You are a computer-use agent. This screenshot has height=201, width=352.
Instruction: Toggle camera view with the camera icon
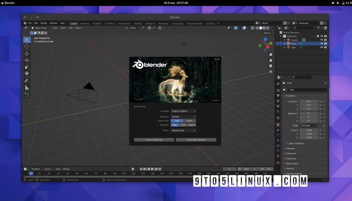(271, 66)
